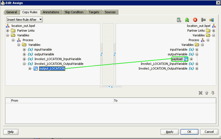Switch to the General tab
221x139 pixels.
point(11,12)
